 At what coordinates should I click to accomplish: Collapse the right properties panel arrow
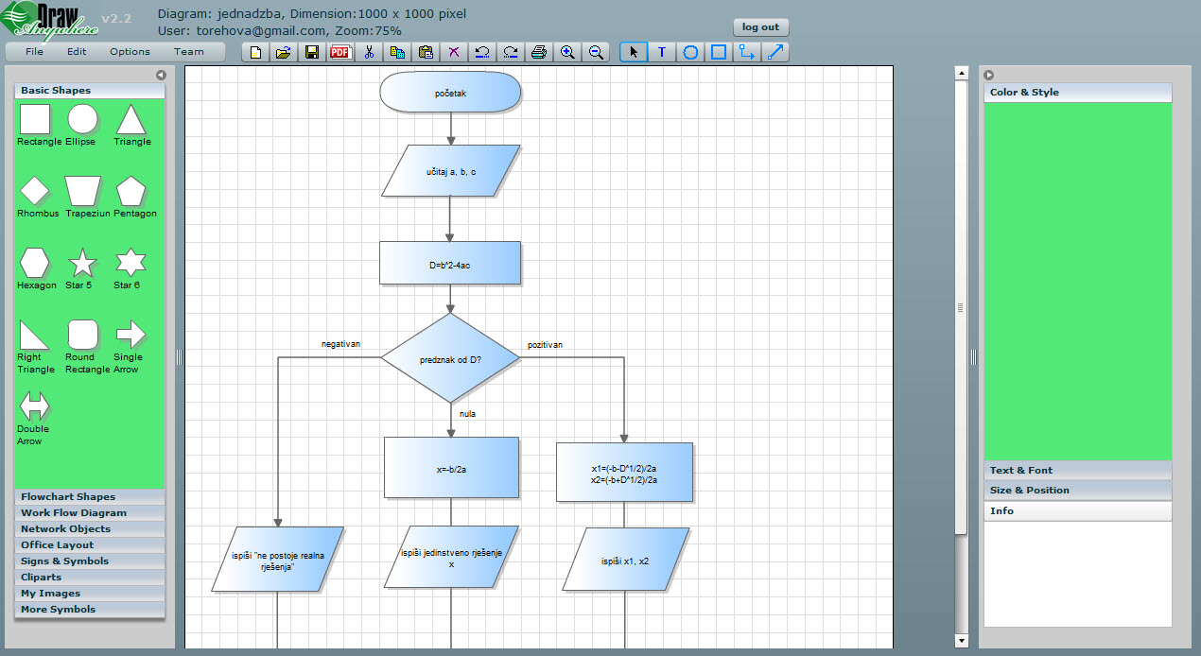click(989, 75)
